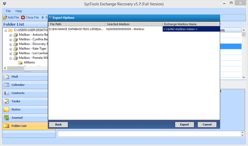Click the red Close File icon
Screen dimensions: 248x146
pyautogui.click(x=23, y=17)
